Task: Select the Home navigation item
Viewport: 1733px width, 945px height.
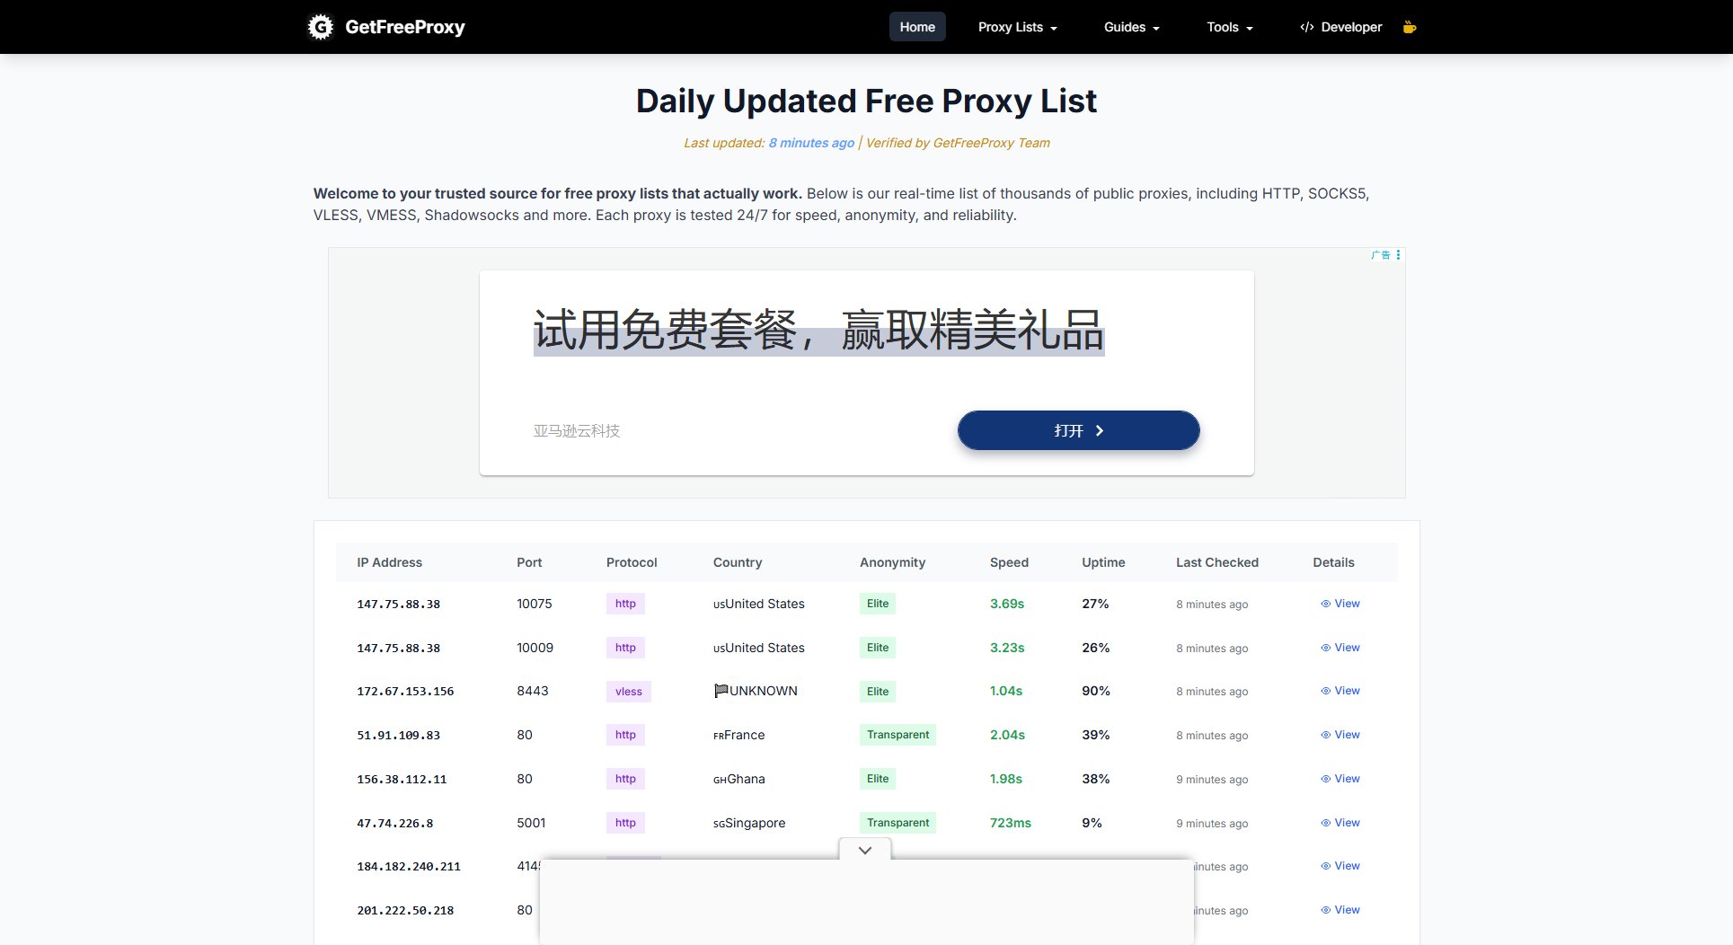Action: click(x=916, y=27)
